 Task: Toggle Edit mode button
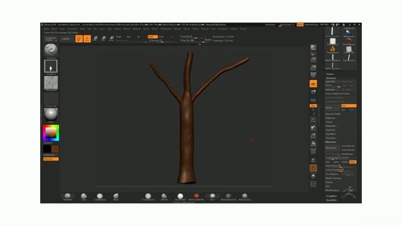79,39
